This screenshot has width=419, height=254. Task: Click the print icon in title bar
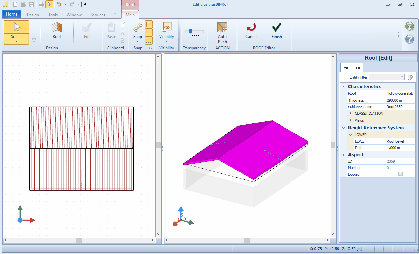(41, 4)
